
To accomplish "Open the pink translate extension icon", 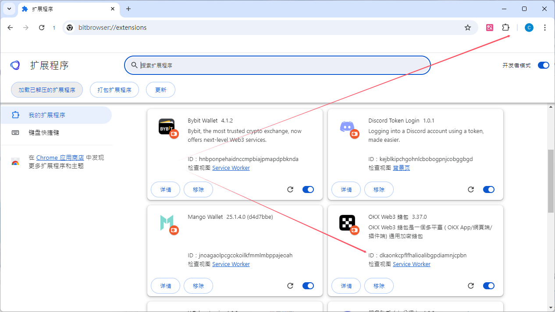I will [490, 28].
